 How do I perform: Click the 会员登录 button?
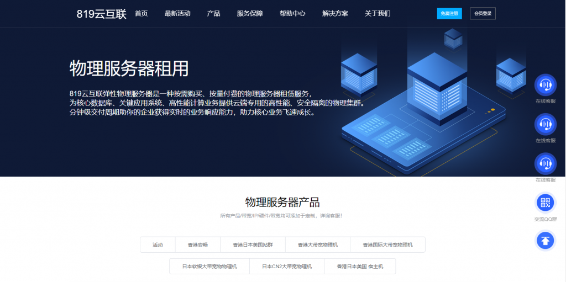click(x=483, y=14)
